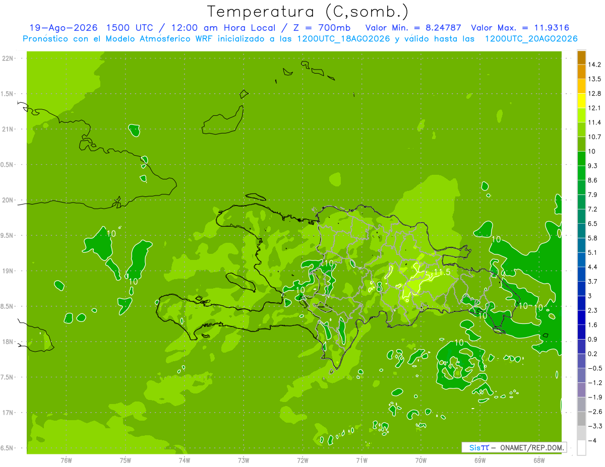Click the '2.3' legend value
The image size is (605, 467).
pos(592,310)
